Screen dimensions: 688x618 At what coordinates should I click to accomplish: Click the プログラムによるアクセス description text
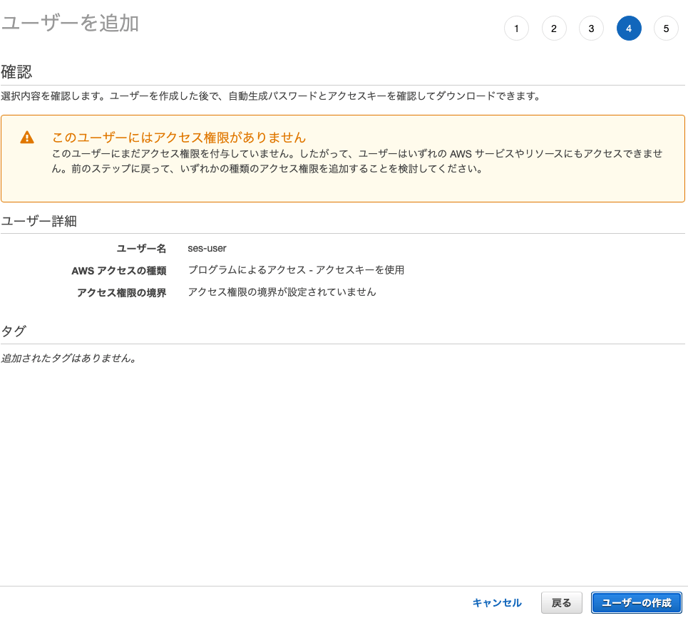click(x=296, y=270)
